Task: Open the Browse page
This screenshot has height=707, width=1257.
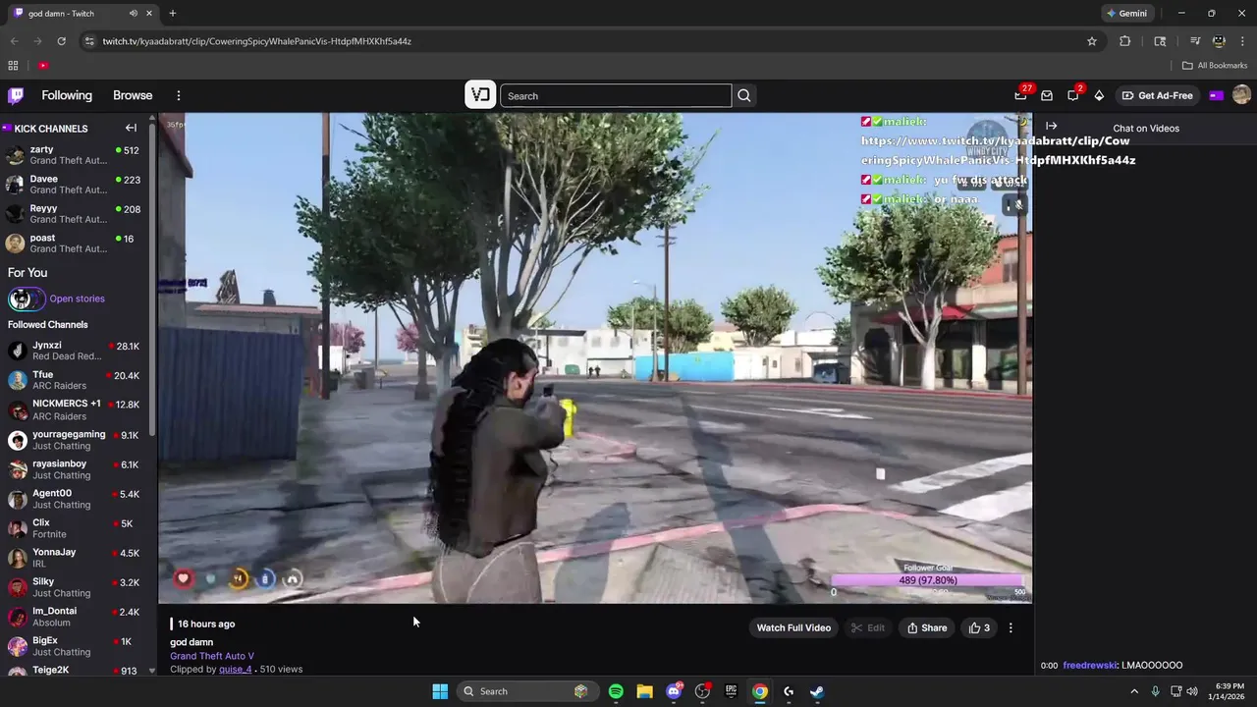Action: [133, 95]
